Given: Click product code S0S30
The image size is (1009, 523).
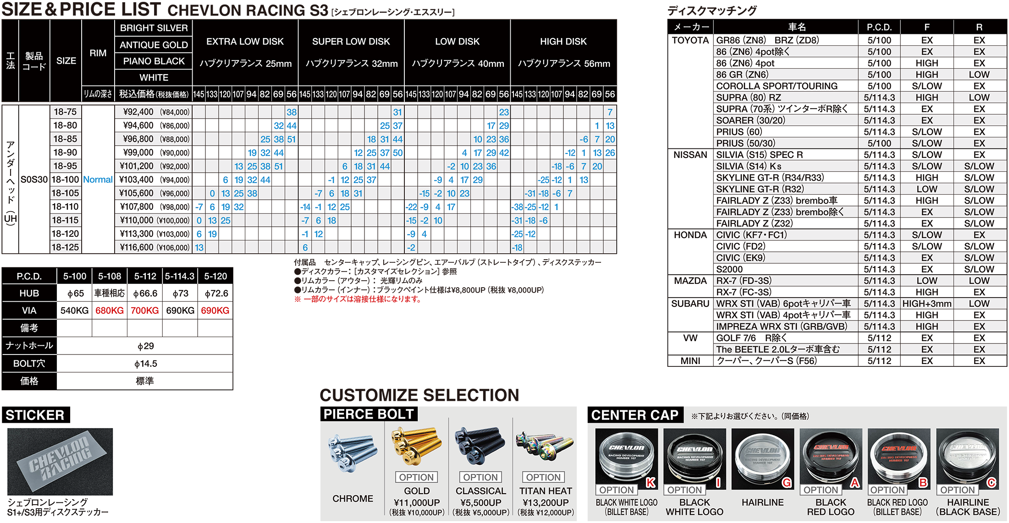Looking at the screenshot, I should coord(34,180).
